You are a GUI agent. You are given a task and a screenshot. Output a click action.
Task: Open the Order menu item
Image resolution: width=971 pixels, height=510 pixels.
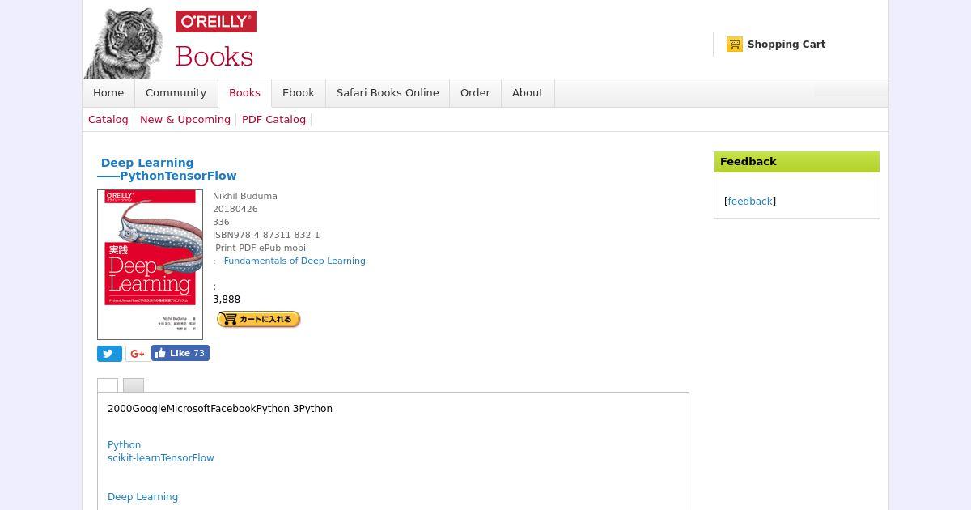[475, 93]
